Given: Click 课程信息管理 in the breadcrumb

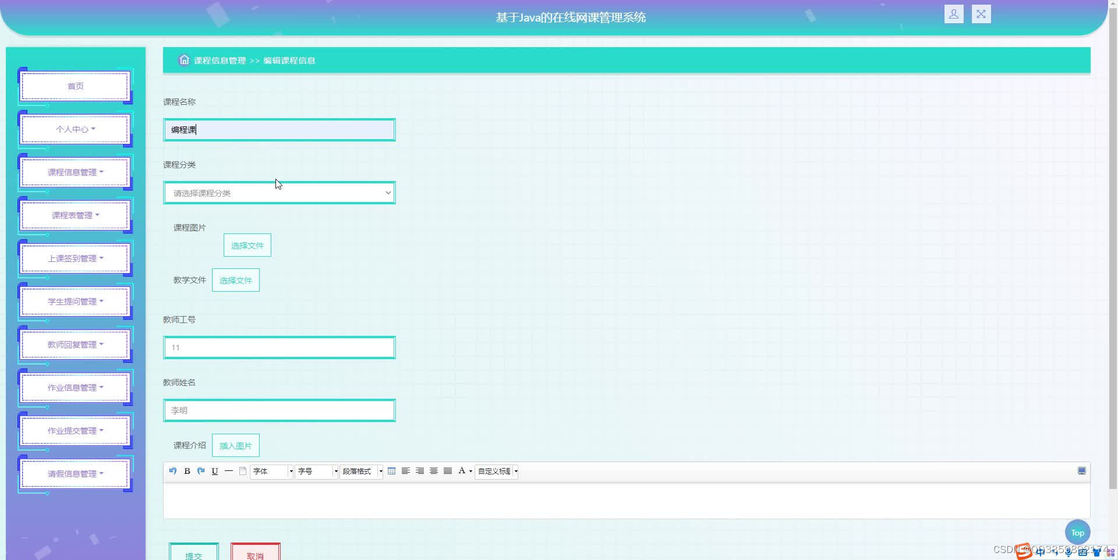Looking at the screenshot, I should [220, 61].
